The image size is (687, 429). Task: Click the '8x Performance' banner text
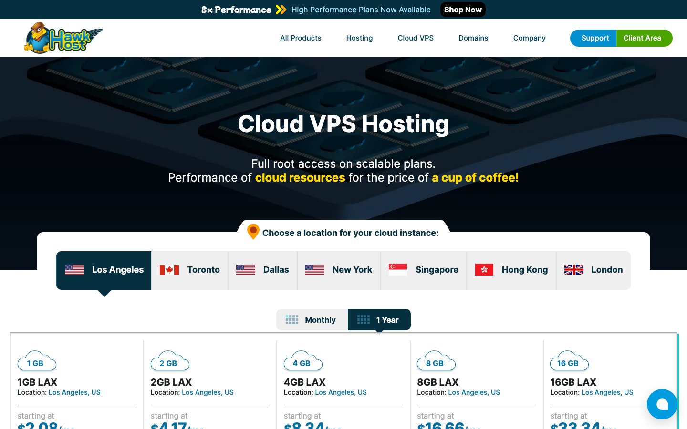tap(236, 10)
